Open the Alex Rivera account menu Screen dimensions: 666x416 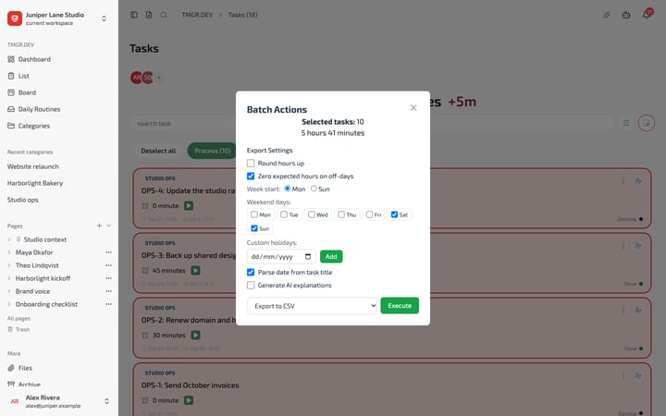[x=59, y=401]
